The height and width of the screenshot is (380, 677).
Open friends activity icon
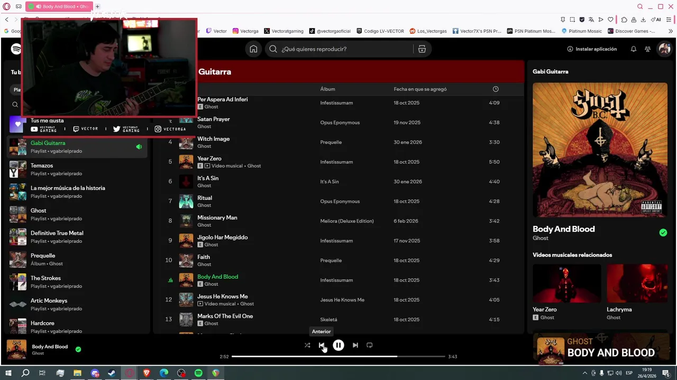(647, 49)
